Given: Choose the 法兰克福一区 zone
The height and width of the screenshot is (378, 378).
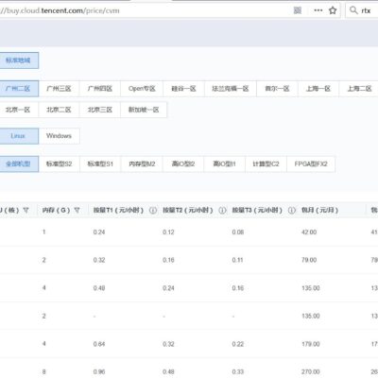Looking at the screenshot, I should pos(231,89).
